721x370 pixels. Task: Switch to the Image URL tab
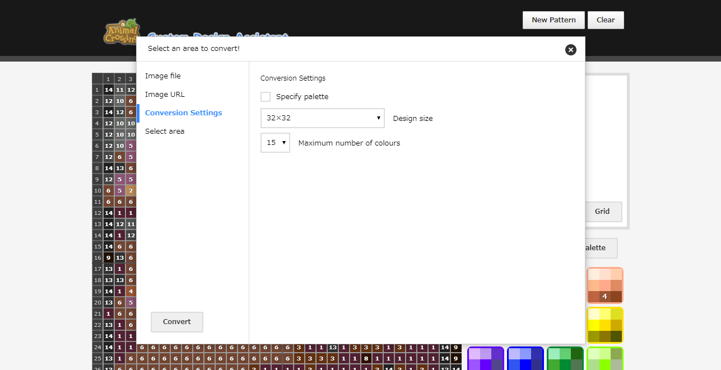coord(165,94)
